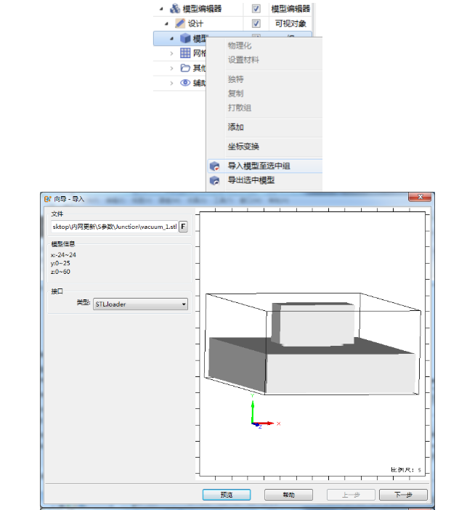
Task: Click the eye icon in the tree
Action: (x=185, y=83)
